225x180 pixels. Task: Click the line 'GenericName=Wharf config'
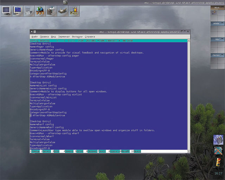coord(47,127)
